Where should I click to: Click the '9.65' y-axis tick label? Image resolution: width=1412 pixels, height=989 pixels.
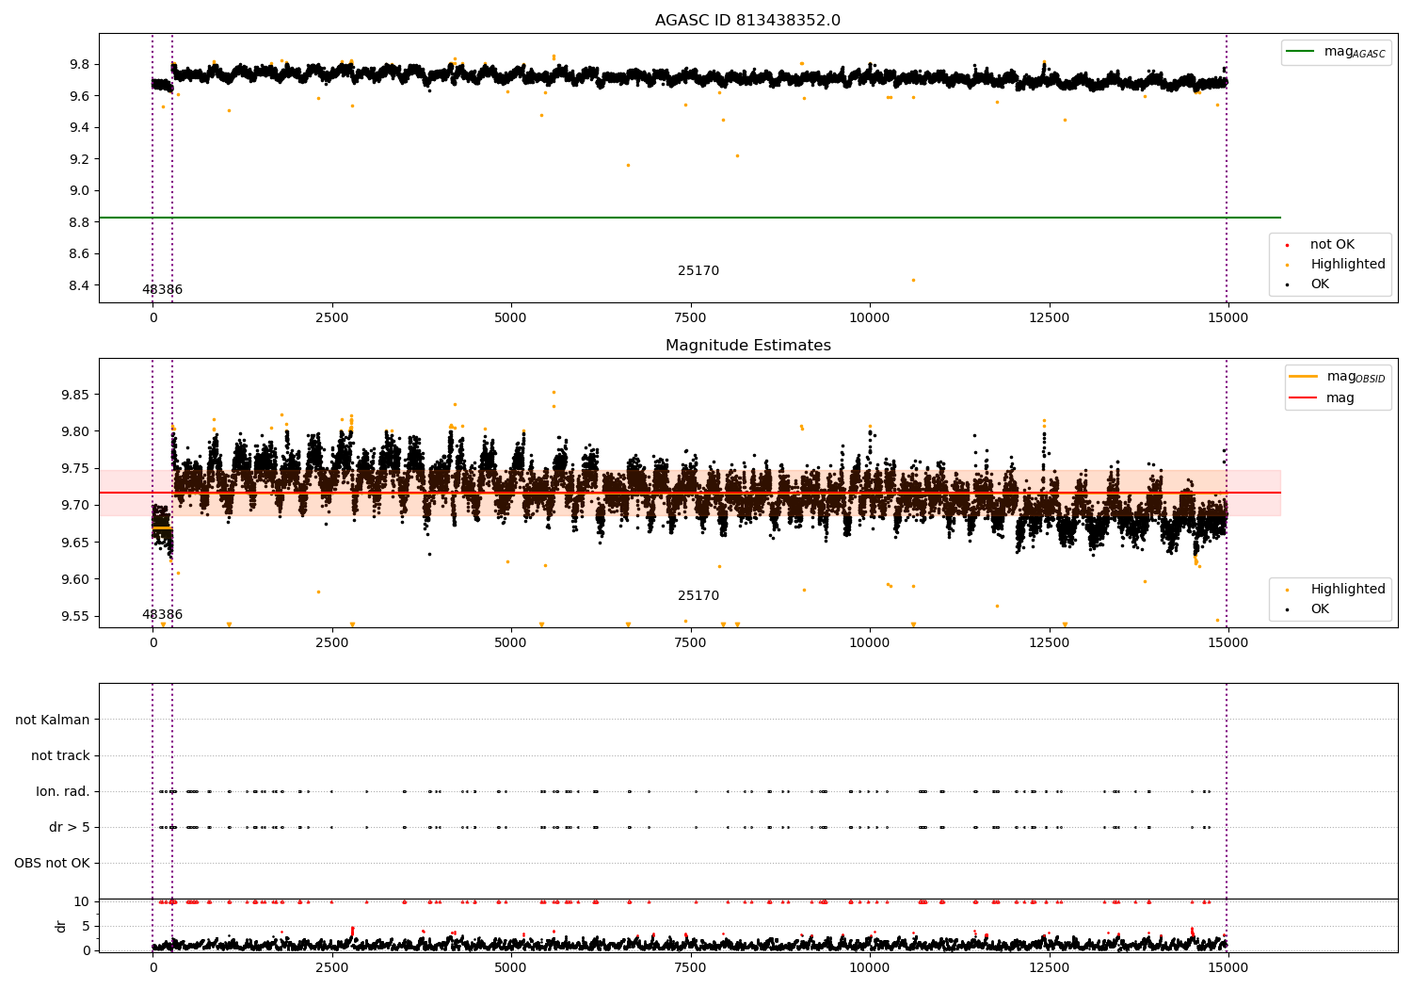point(76,543)
